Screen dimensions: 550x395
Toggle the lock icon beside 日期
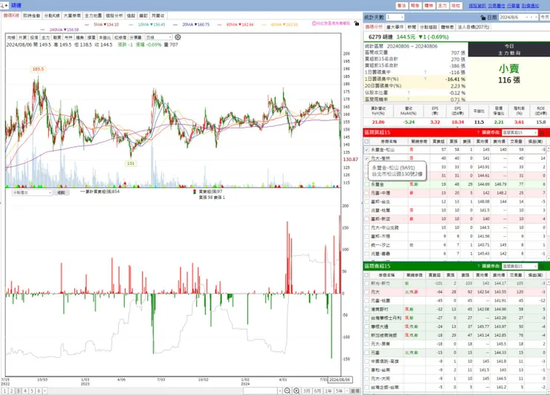(x=483, y=17)
